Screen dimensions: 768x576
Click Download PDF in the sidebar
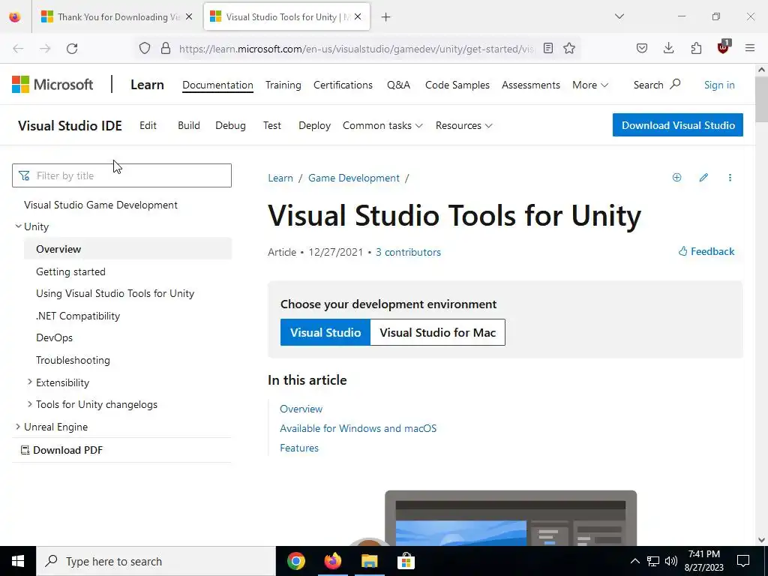coord(61,450)
